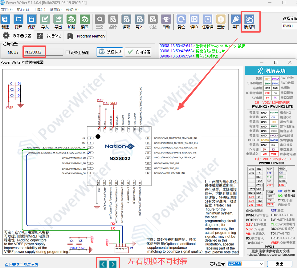Screen dimensions: 297x268
Task: Open the 工具(T) menu
Action: (39, 10)
